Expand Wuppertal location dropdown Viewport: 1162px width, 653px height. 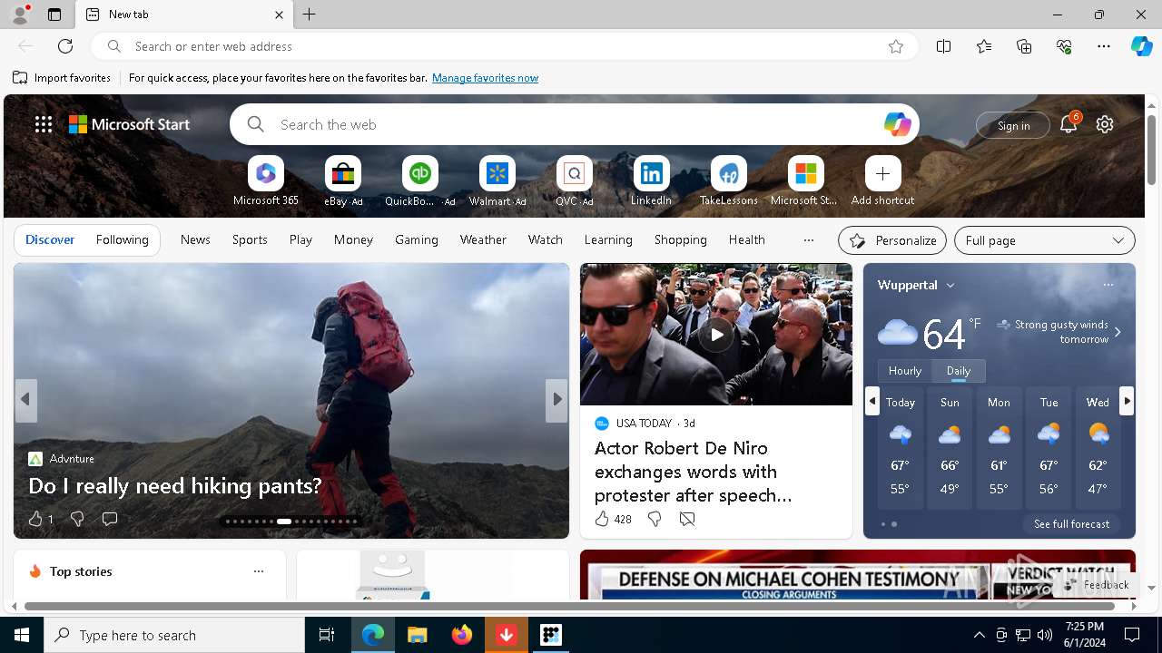pos(950,285)
